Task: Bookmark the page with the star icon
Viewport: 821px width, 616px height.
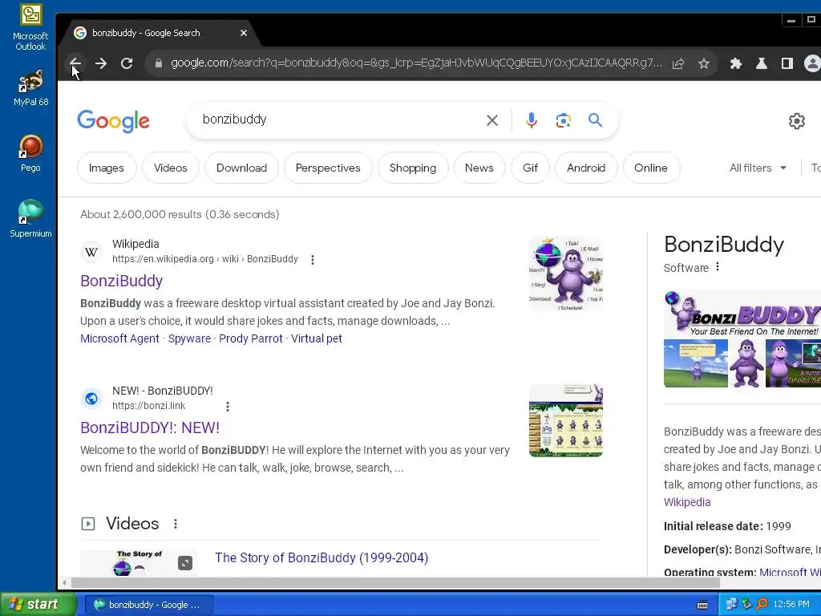Action: tap(704, 63)
